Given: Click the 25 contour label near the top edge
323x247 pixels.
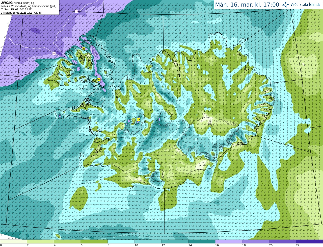Looking at the screenshot, I should click(x=76, y=11).
